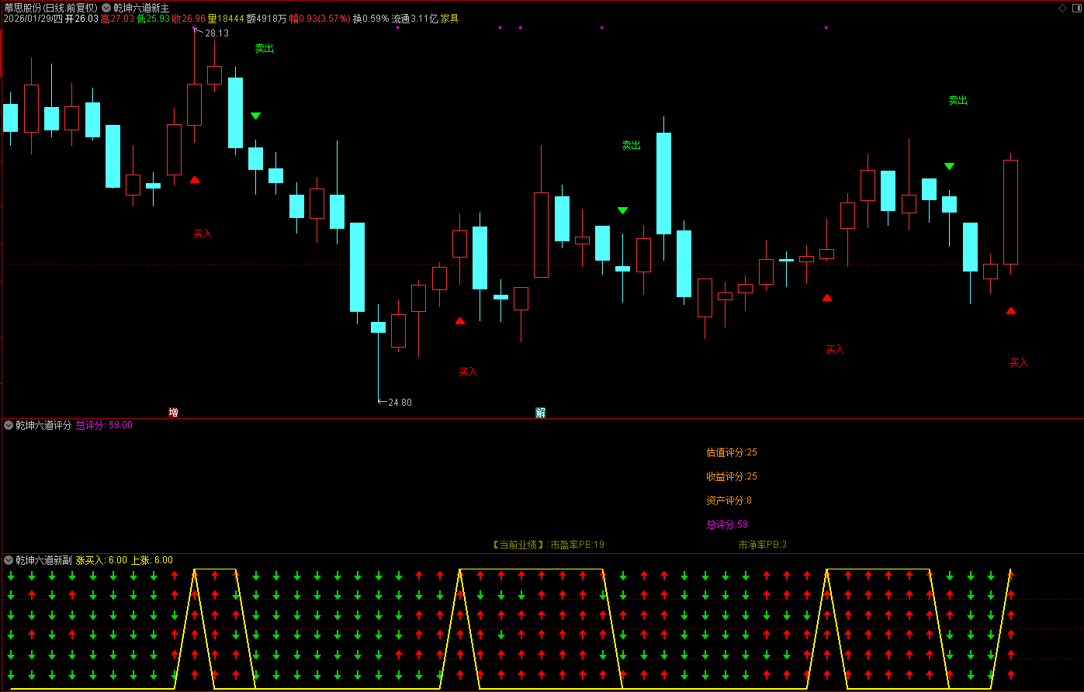Click the 24.80 low price label
Screen dimensions: 1084x692
400,402
